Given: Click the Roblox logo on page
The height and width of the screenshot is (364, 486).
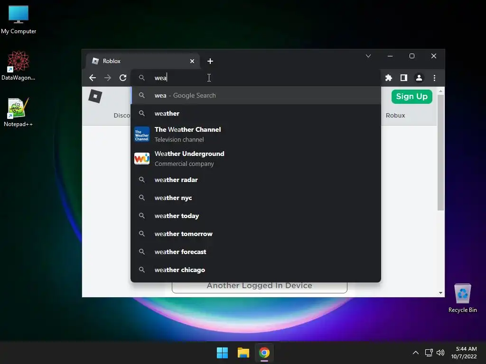Looking at the screenshot, I should [95, 96].
